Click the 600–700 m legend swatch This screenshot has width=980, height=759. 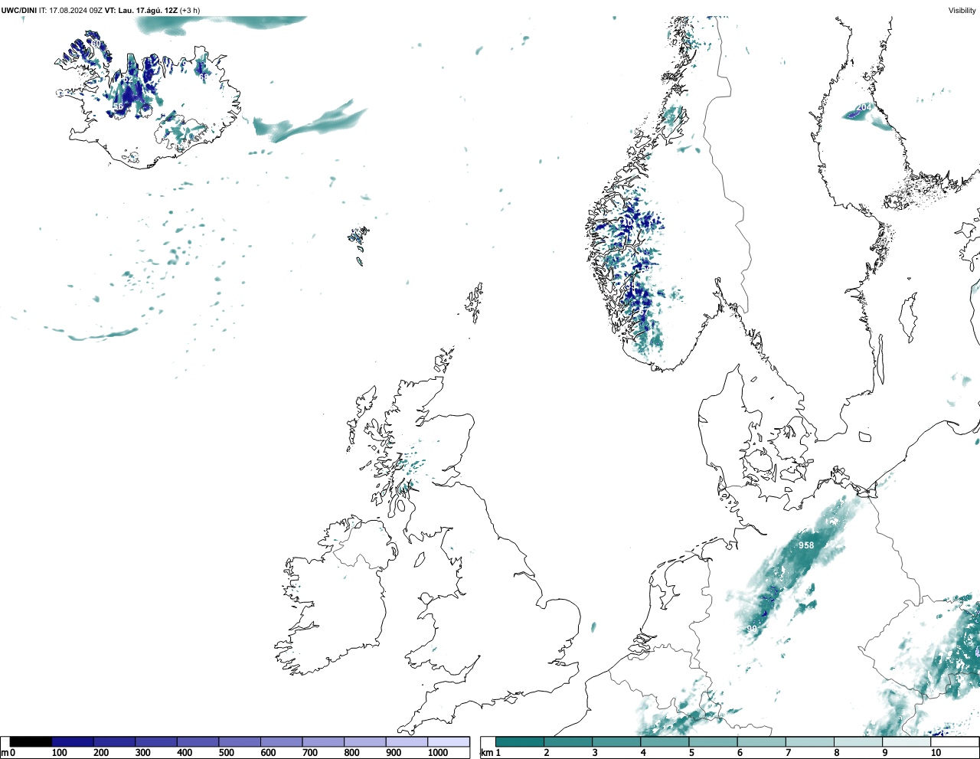point(282,741)
